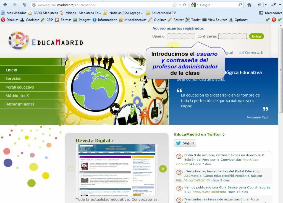Viewport: 283px width, 203px height.
Task: Open the t.co/VtolBO74 tweet link
Action: point(217,162)
